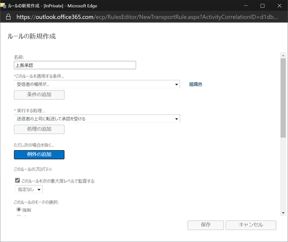Uncheck the audit severity level checkbox

point(17,180)
